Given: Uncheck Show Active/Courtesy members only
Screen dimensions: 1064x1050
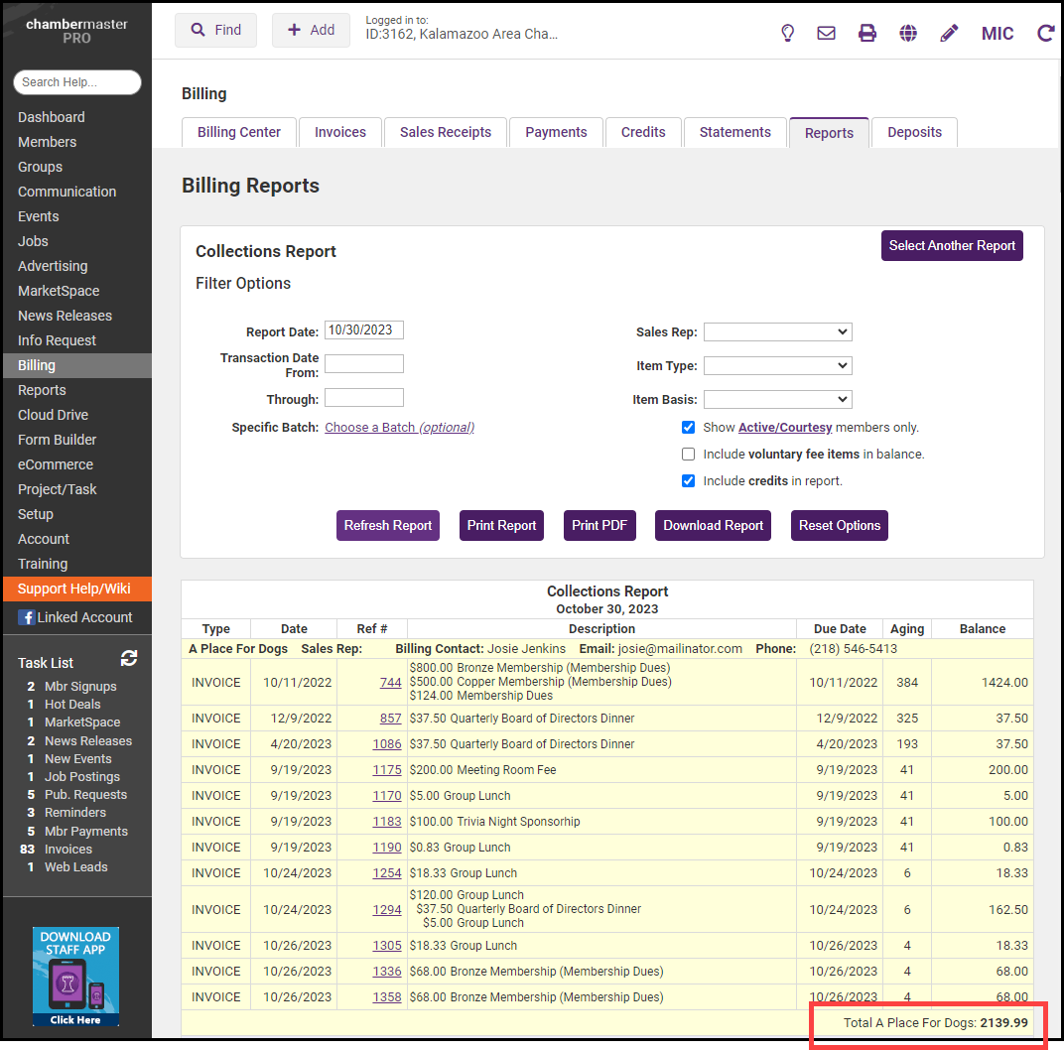Looking at the screenshot, I should click(688, 428).
